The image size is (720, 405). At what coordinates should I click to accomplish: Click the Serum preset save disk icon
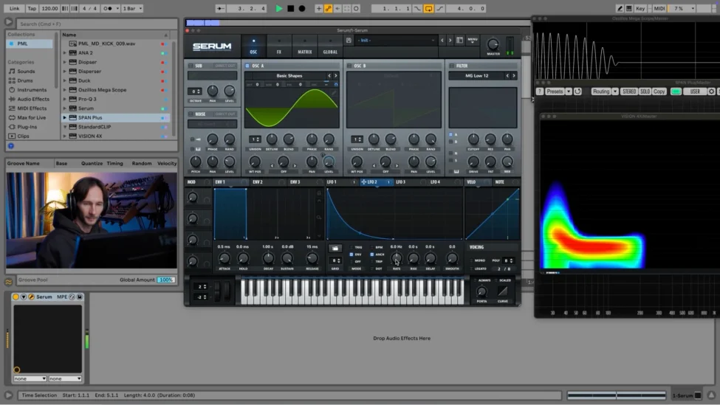pos(348,40)
